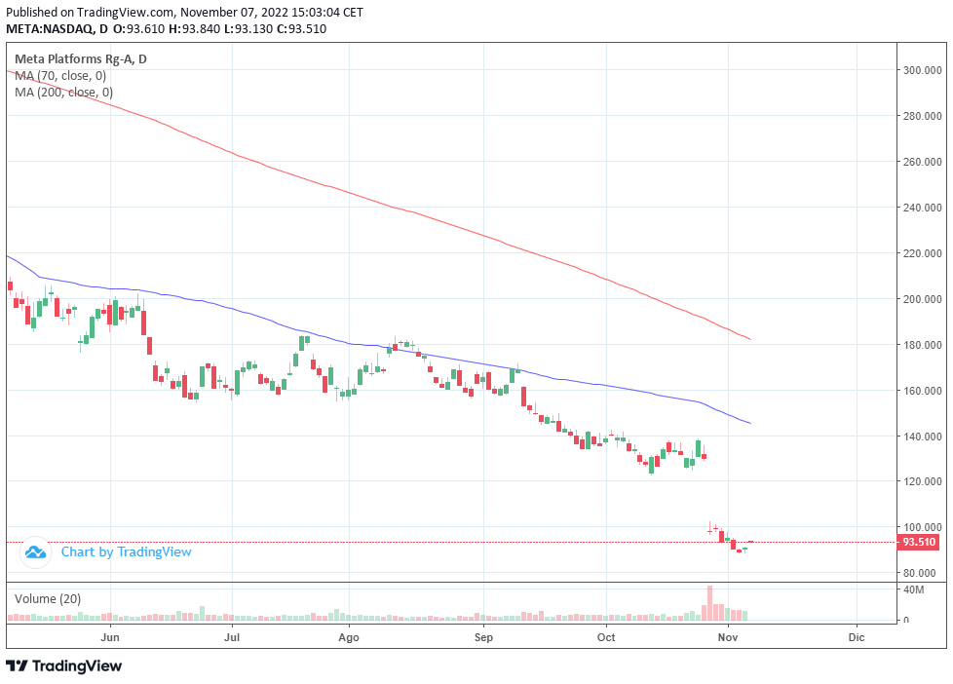Click the 220.000 price axis label
953x684 pixels.
[x=922, y=253]
